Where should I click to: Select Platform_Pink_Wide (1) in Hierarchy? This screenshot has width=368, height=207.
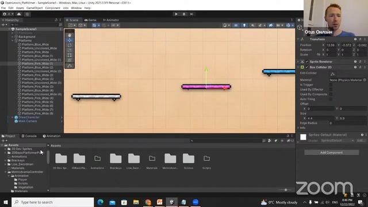tap(37, 64)
